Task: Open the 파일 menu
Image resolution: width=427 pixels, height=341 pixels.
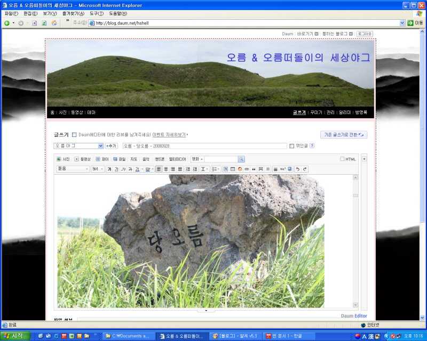Action: (x=11, y=14)
